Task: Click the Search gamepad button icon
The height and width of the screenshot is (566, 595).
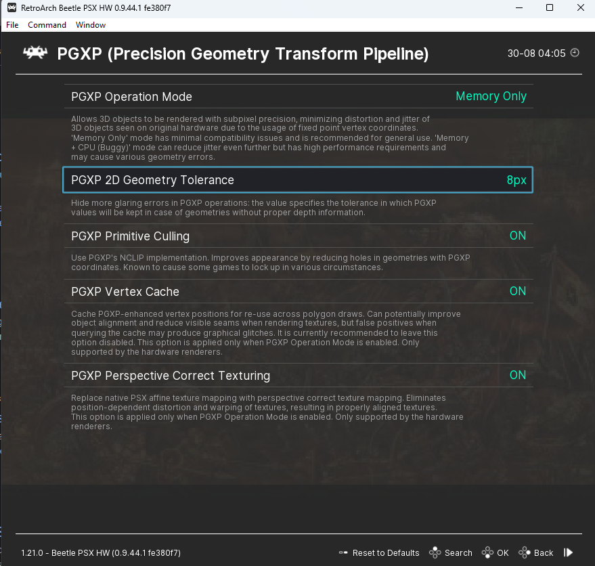Action: pos(435,552)
